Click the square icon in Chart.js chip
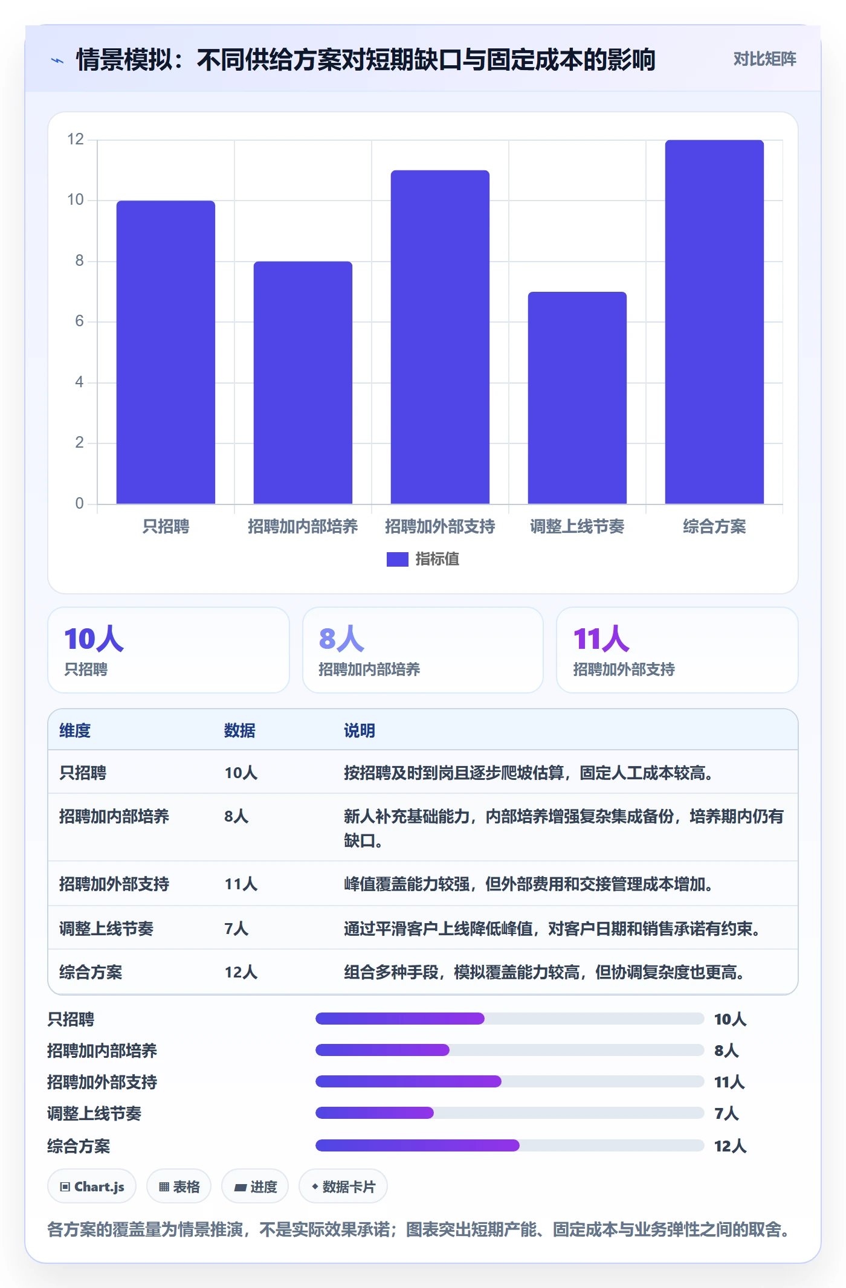This screenshot has height=1288, width=846. (65, 1187)
